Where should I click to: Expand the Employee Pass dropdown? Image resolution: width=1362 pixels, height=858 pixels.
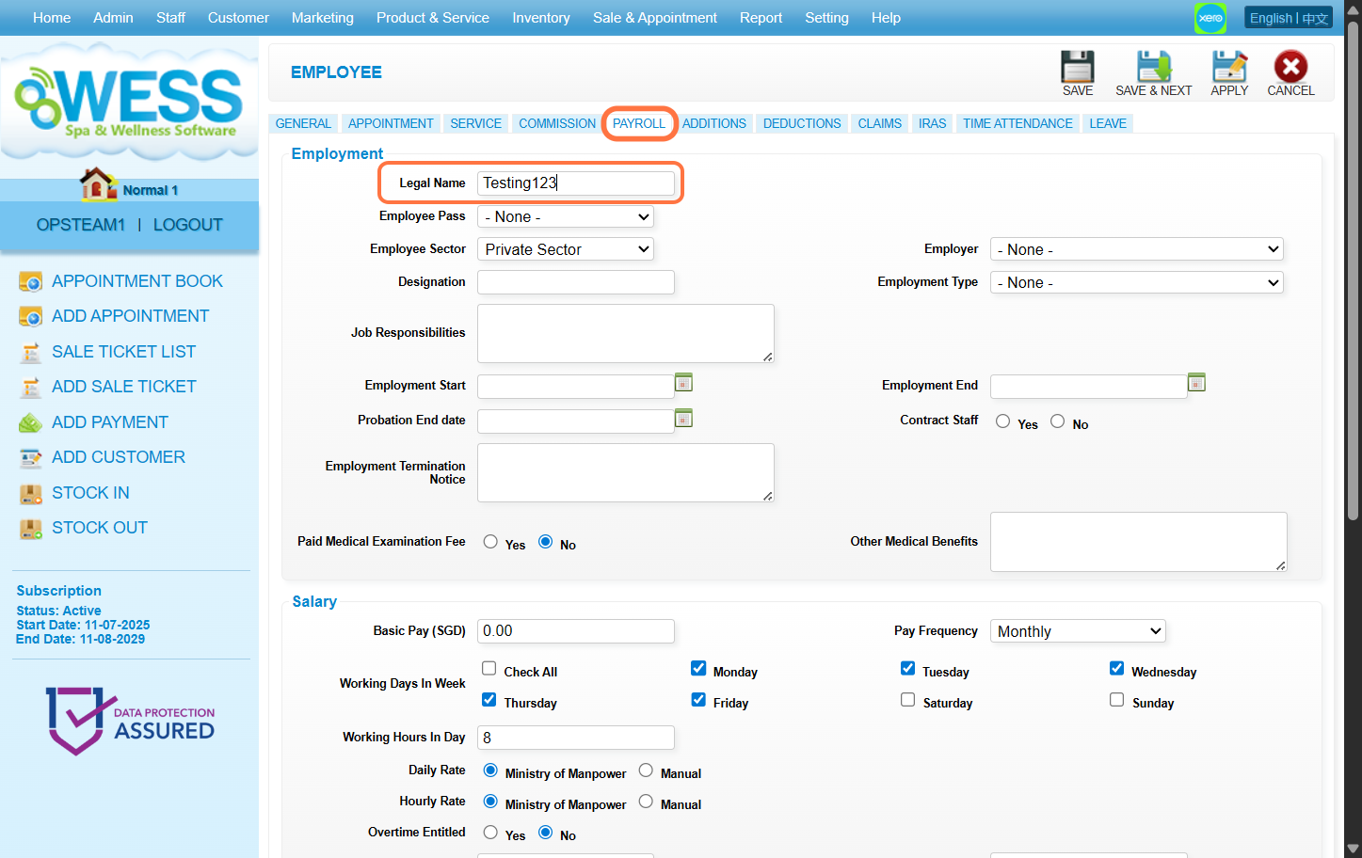coord(565,217)
